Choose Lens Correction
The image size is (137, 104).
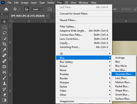click(x=84, y=39)
